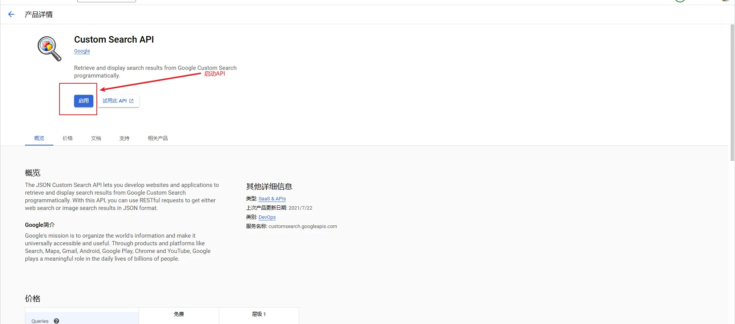Viewport: 735px width, 324px height.
Task: Click the Custom Search API title
Action: (114, 40)
